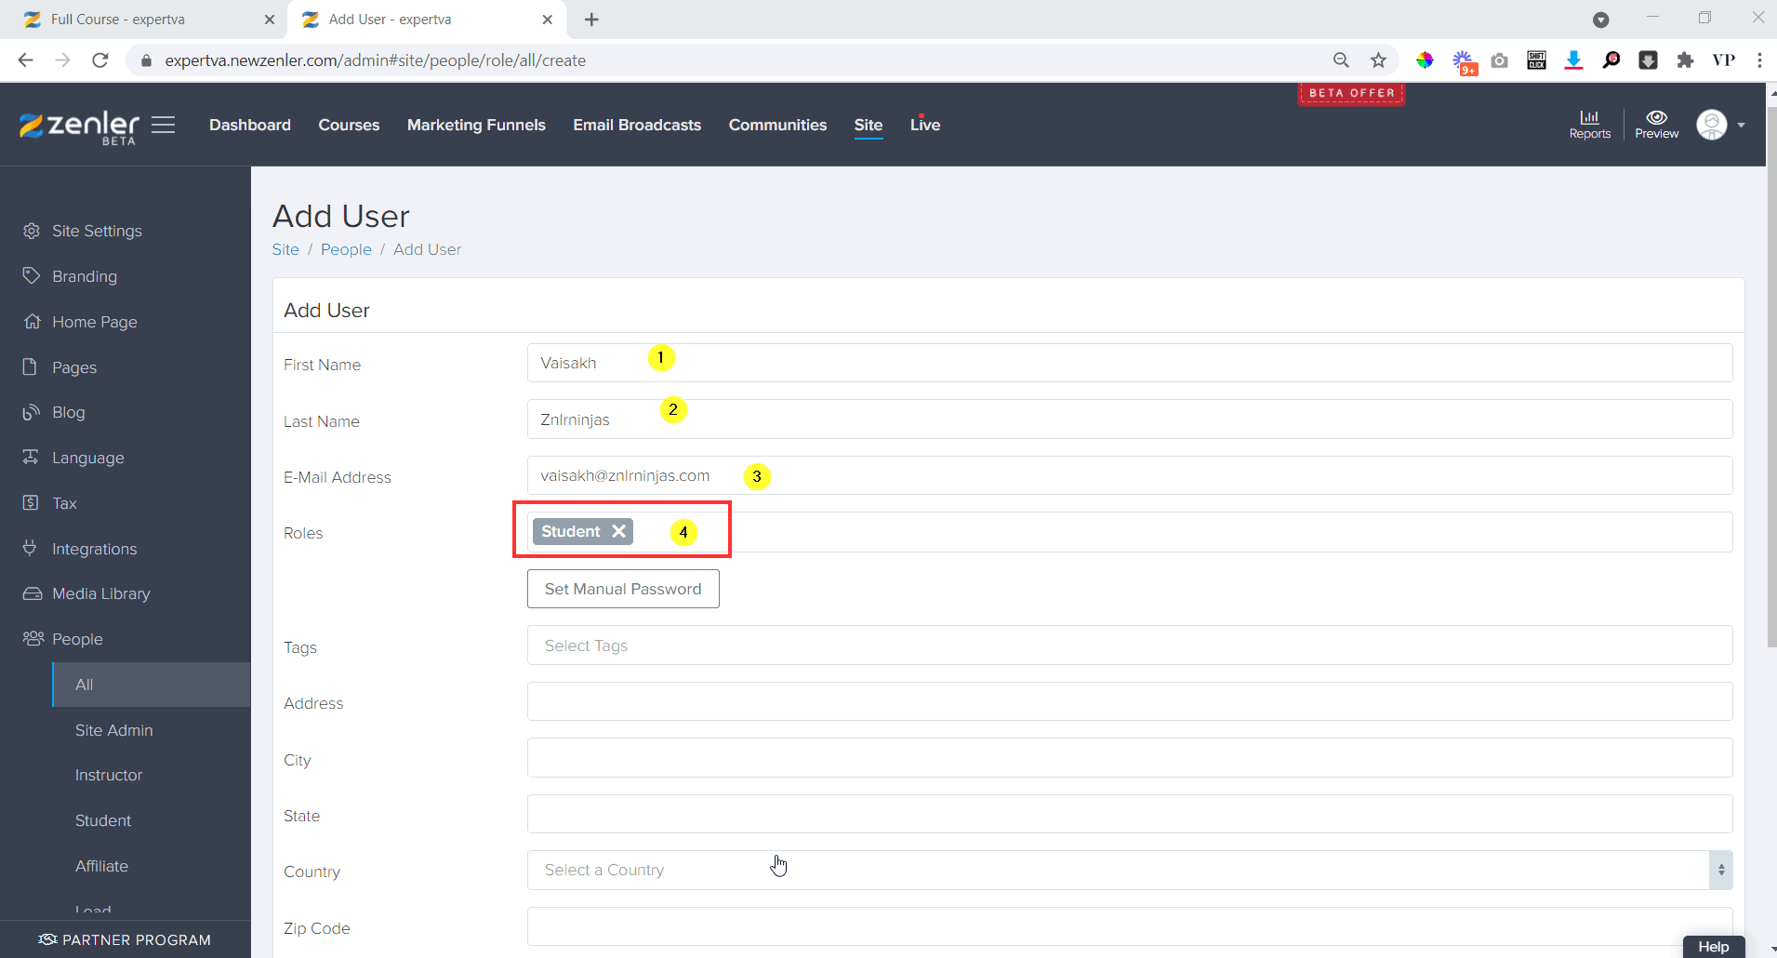Click the People breadcrumb link

(346, 249)
